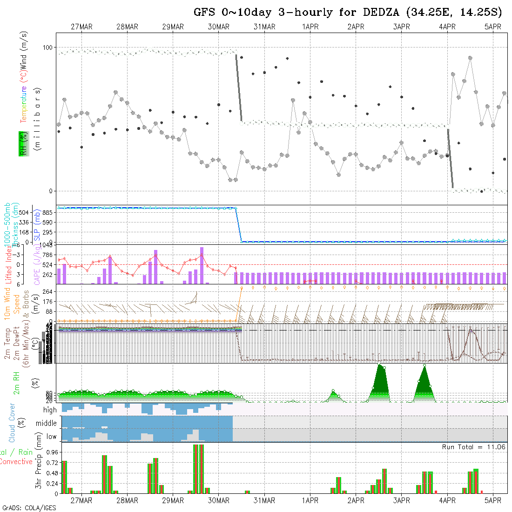
Task: Click the 'low' cloud cover row label
Action: pos(51,437)
